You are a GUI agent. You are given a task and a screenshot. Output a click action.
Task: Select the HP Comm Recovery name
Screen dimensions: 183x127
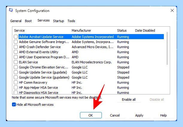pyautogui.click(x=33, y=82)
